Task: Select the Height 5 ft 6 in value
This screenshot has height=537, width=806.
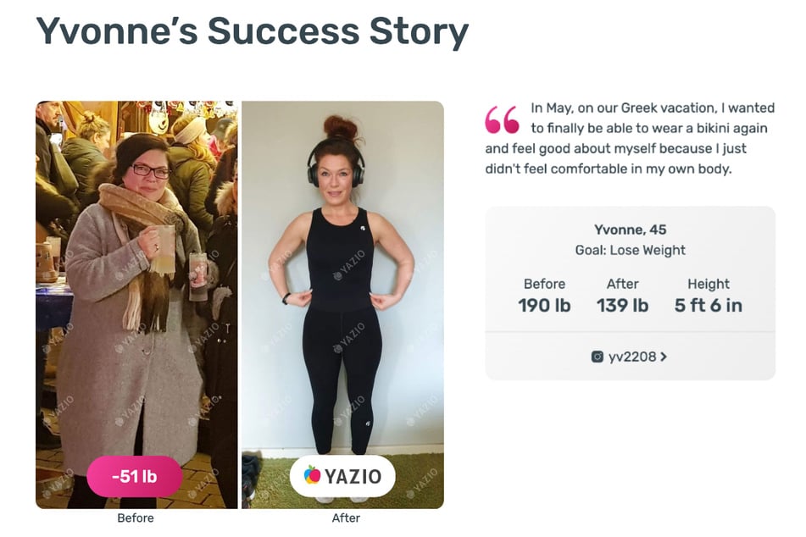Action: 709,305
